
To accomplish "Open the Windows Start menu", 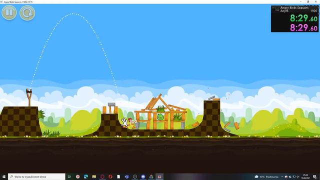I will tap(4, 176).
